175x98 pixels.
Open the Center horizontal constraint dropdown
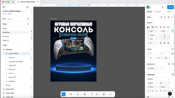[153, 35]
